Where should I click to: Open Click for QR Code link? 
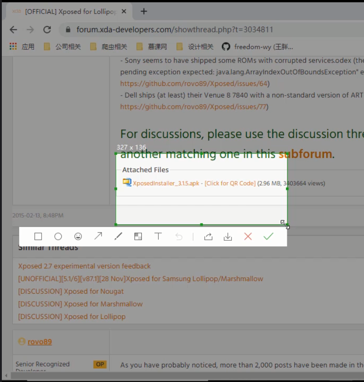230,183
